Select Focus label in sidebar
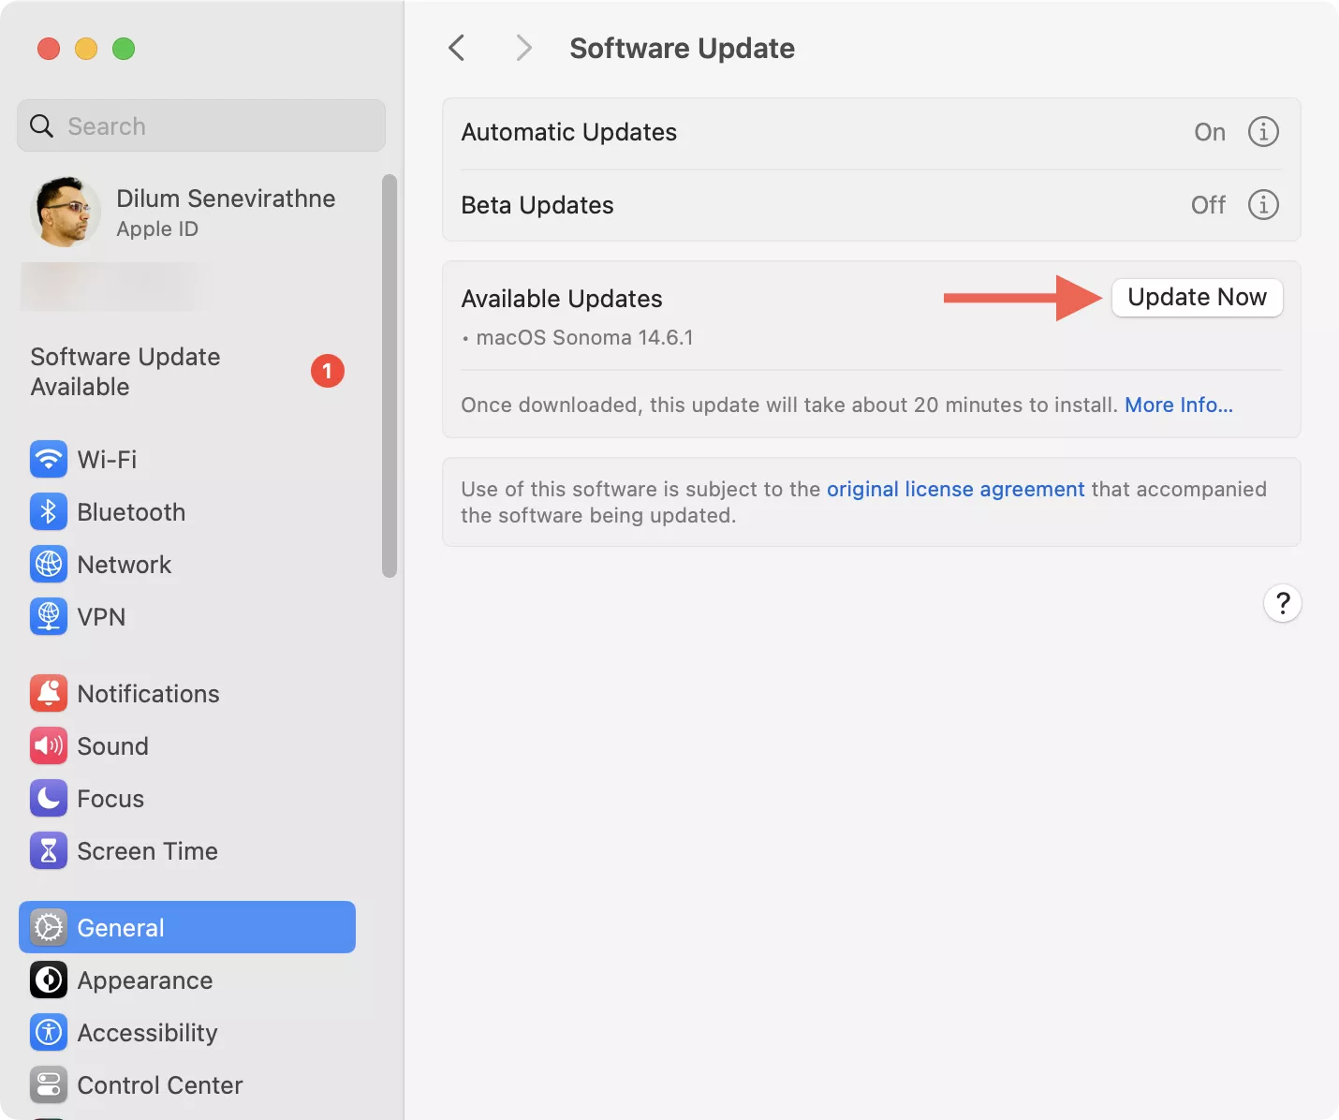This screenshot has height=1120, width=1339. click(110, 798)
